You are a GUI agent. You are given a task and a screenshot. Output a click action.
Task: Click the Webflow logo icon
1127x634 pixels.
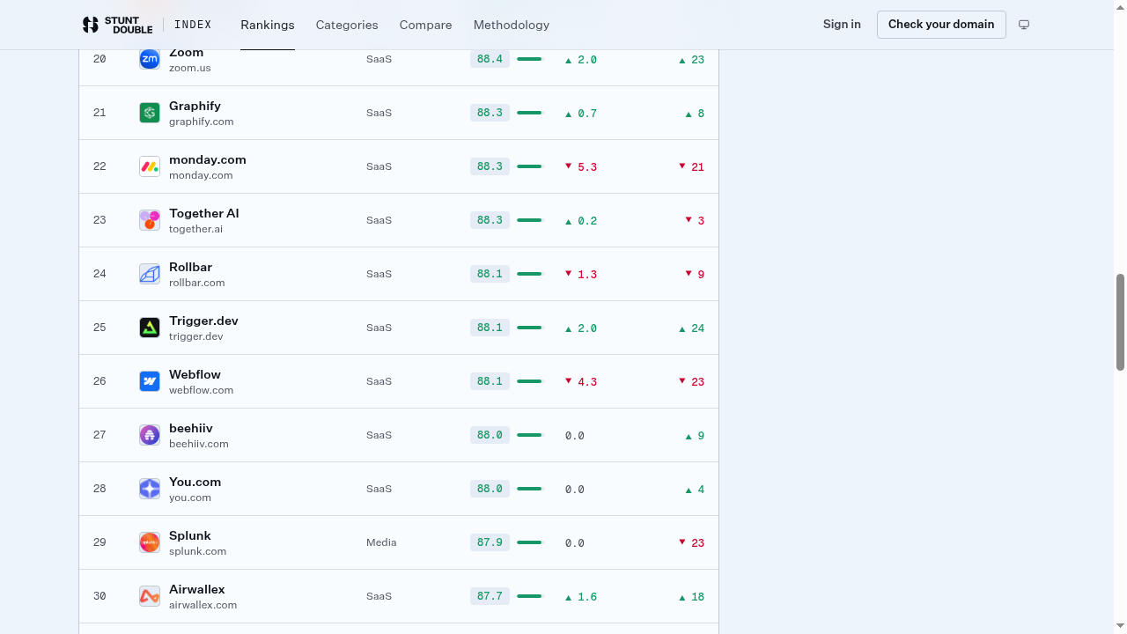point(150,381)
